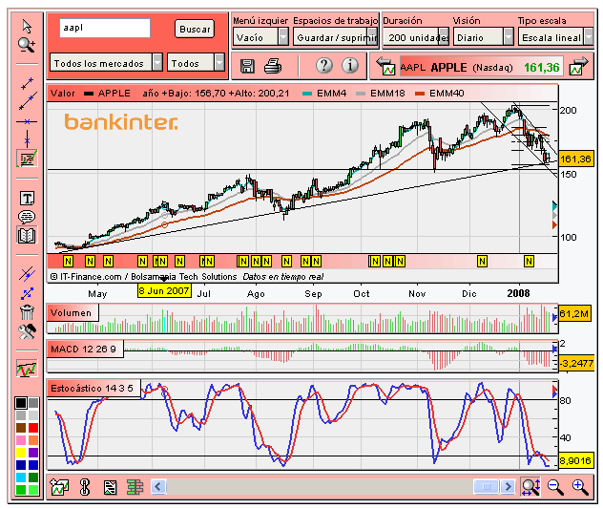Screen dimensions: 603x509
Task: Click the '8,9016' stochastic value label
Action: pos(575,460)
